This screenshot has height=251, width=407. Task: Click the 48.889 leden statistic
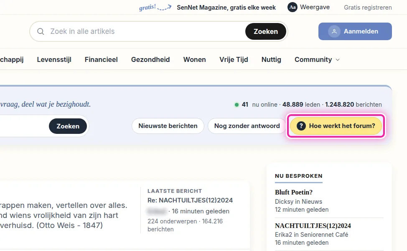(x=301, y=105)
